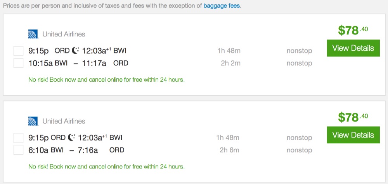Image resolution: width=388 pixels, height=184 pixels.
Task: Click the 2h 6m flight duration
Action: click(x=230, y=150)
